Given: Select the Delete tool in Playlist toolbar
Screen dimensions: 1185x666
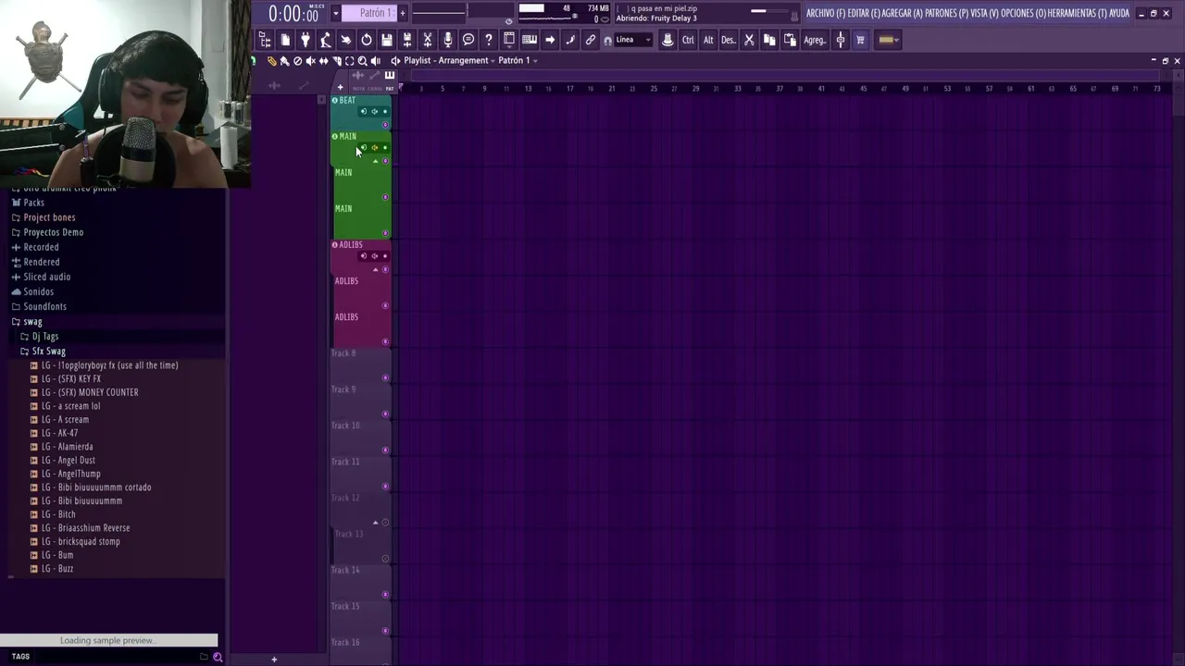Looking at the screenshot, I should pos(297,61).
